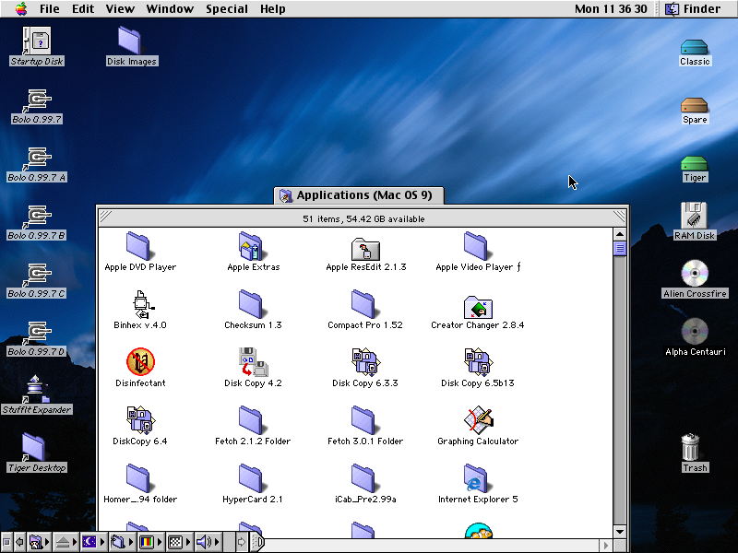738x553 pixels.
Task: Select the Disk Copy 6.5b13 icon
Action: tap(478, 362)
